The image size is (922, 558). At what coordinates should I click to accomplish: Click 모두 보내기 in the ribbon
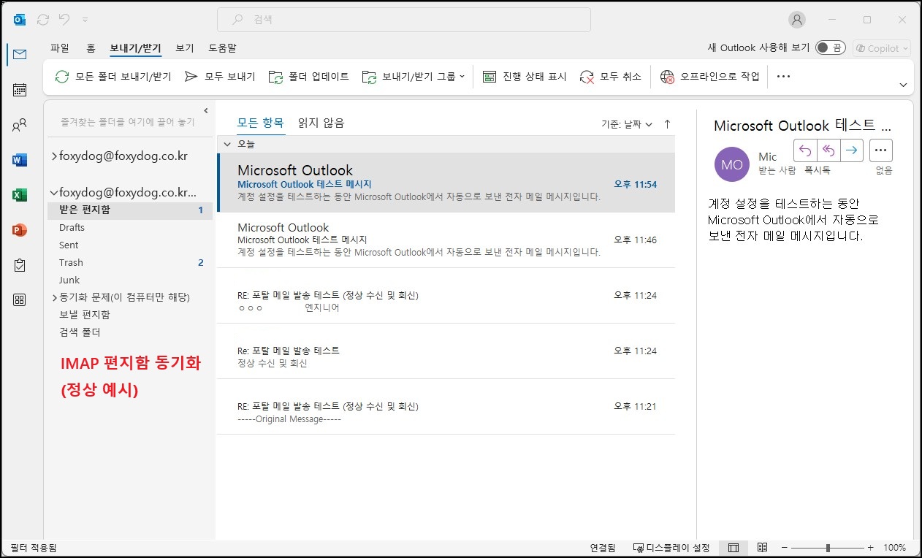[220, 77]
